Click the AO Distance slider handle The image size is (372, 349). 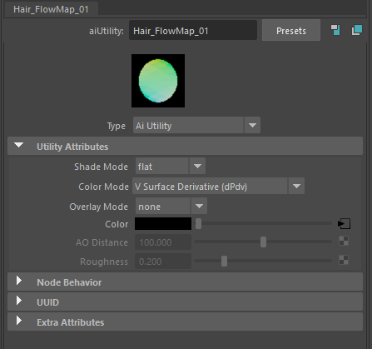click(263, 242)
